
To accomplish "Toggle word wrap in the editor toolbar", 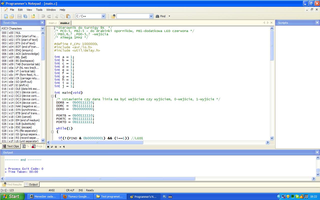I will pos(52,147).
